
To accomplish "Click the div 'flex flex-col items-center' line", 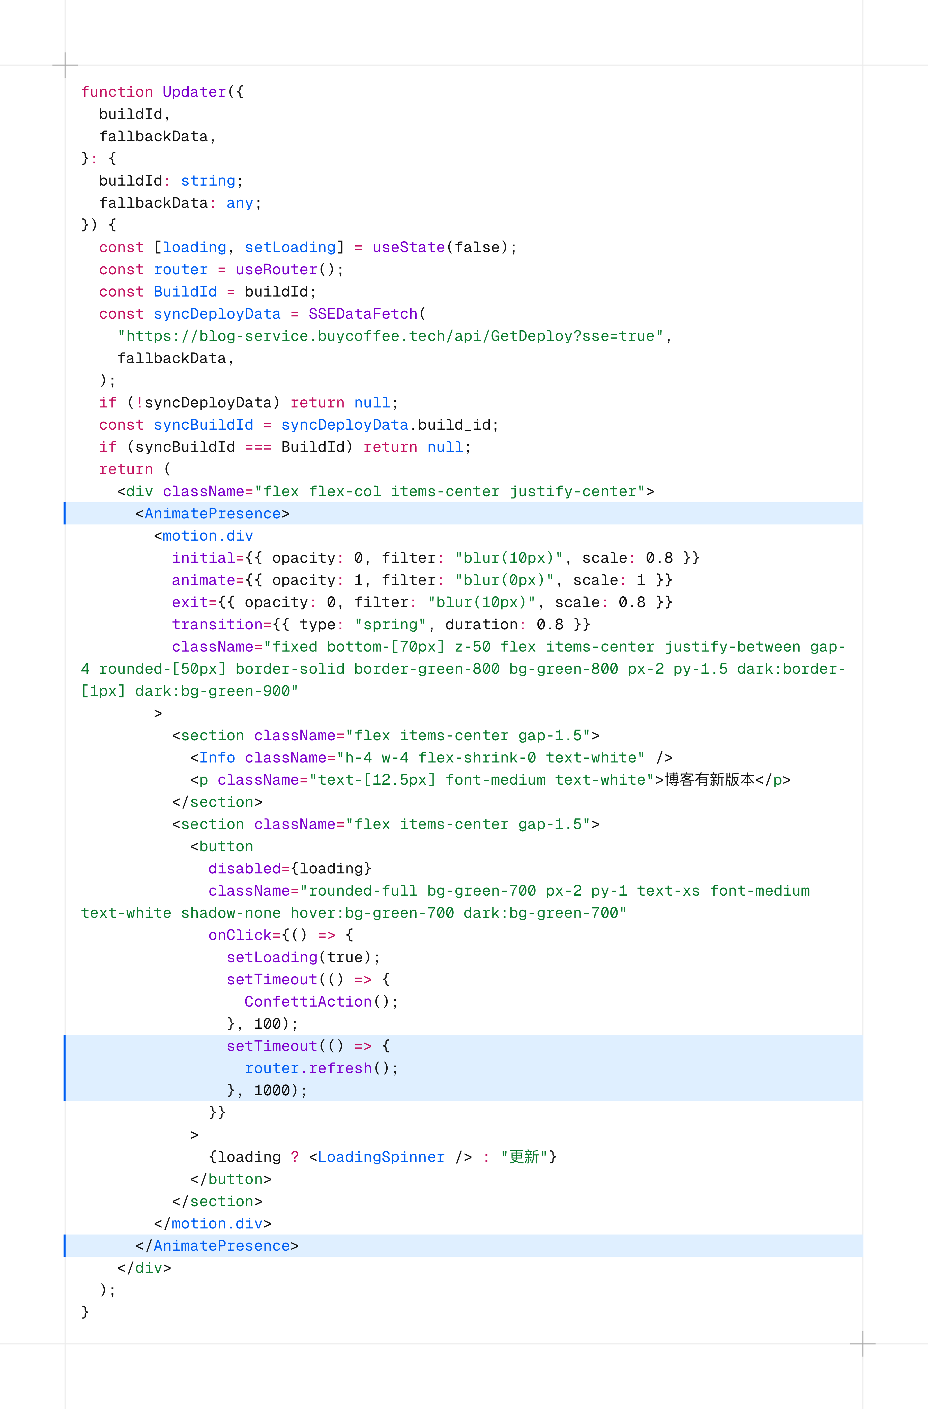I will point(386,491).
